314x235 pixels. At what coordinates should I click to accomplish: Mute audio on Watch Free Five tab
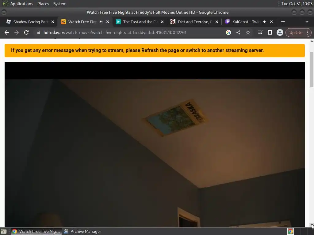(x=101, y=22)
